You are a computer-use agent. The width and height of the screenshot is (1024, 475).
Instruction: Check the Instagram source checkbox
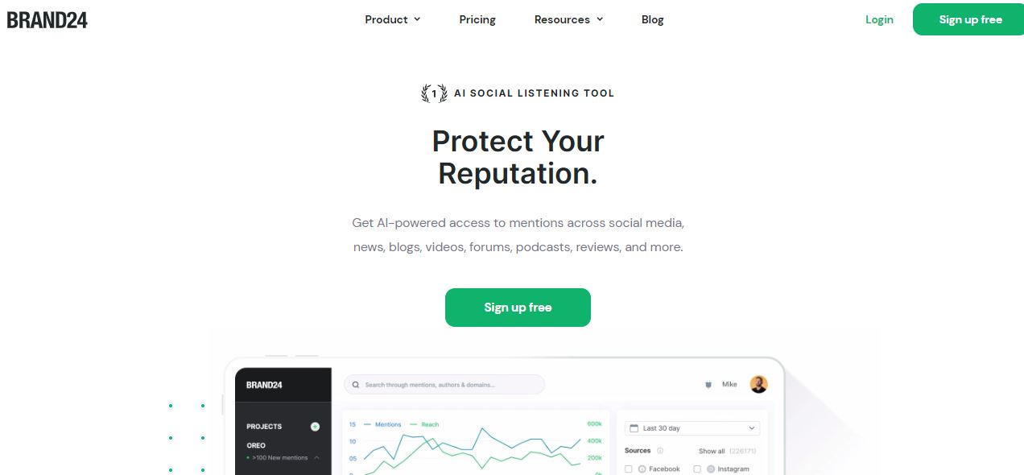click(x=697, y=469)
